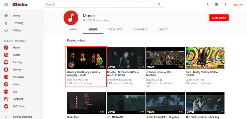Click the Gaming controller icon
The width and height of the screenshot is (247, 119).
(x=6, y=62)
